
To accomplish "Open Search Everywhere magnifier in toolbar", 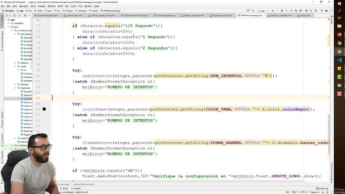I will coord(322,11).
